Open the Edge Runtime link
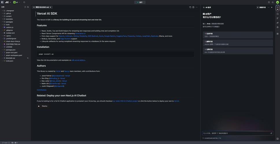The height and width of the screenshot is (144, 280). [65, 39]
